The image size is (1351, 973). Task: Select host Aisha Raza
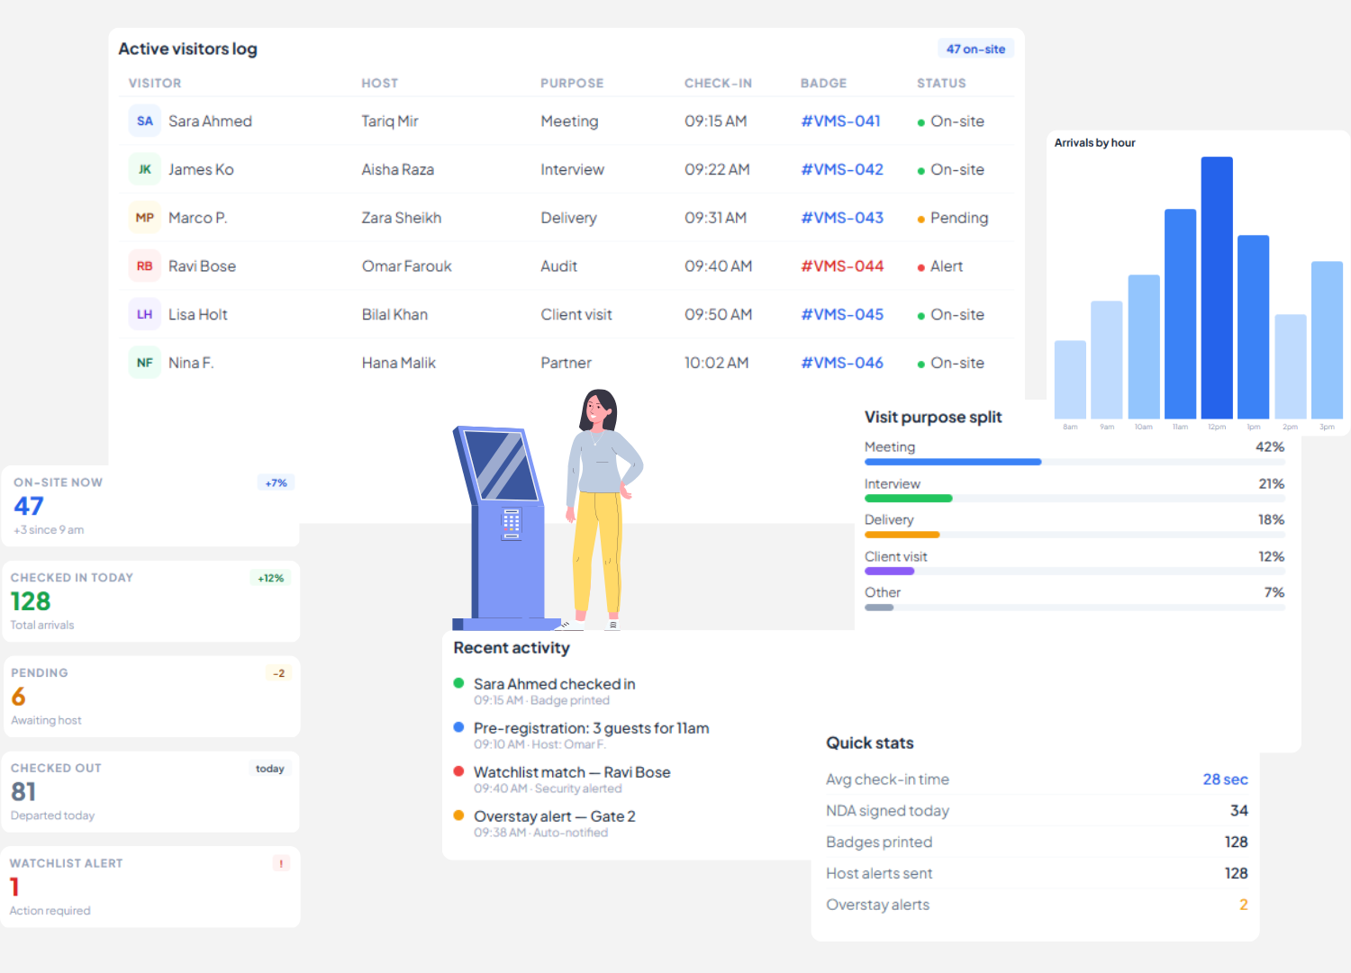397,169
